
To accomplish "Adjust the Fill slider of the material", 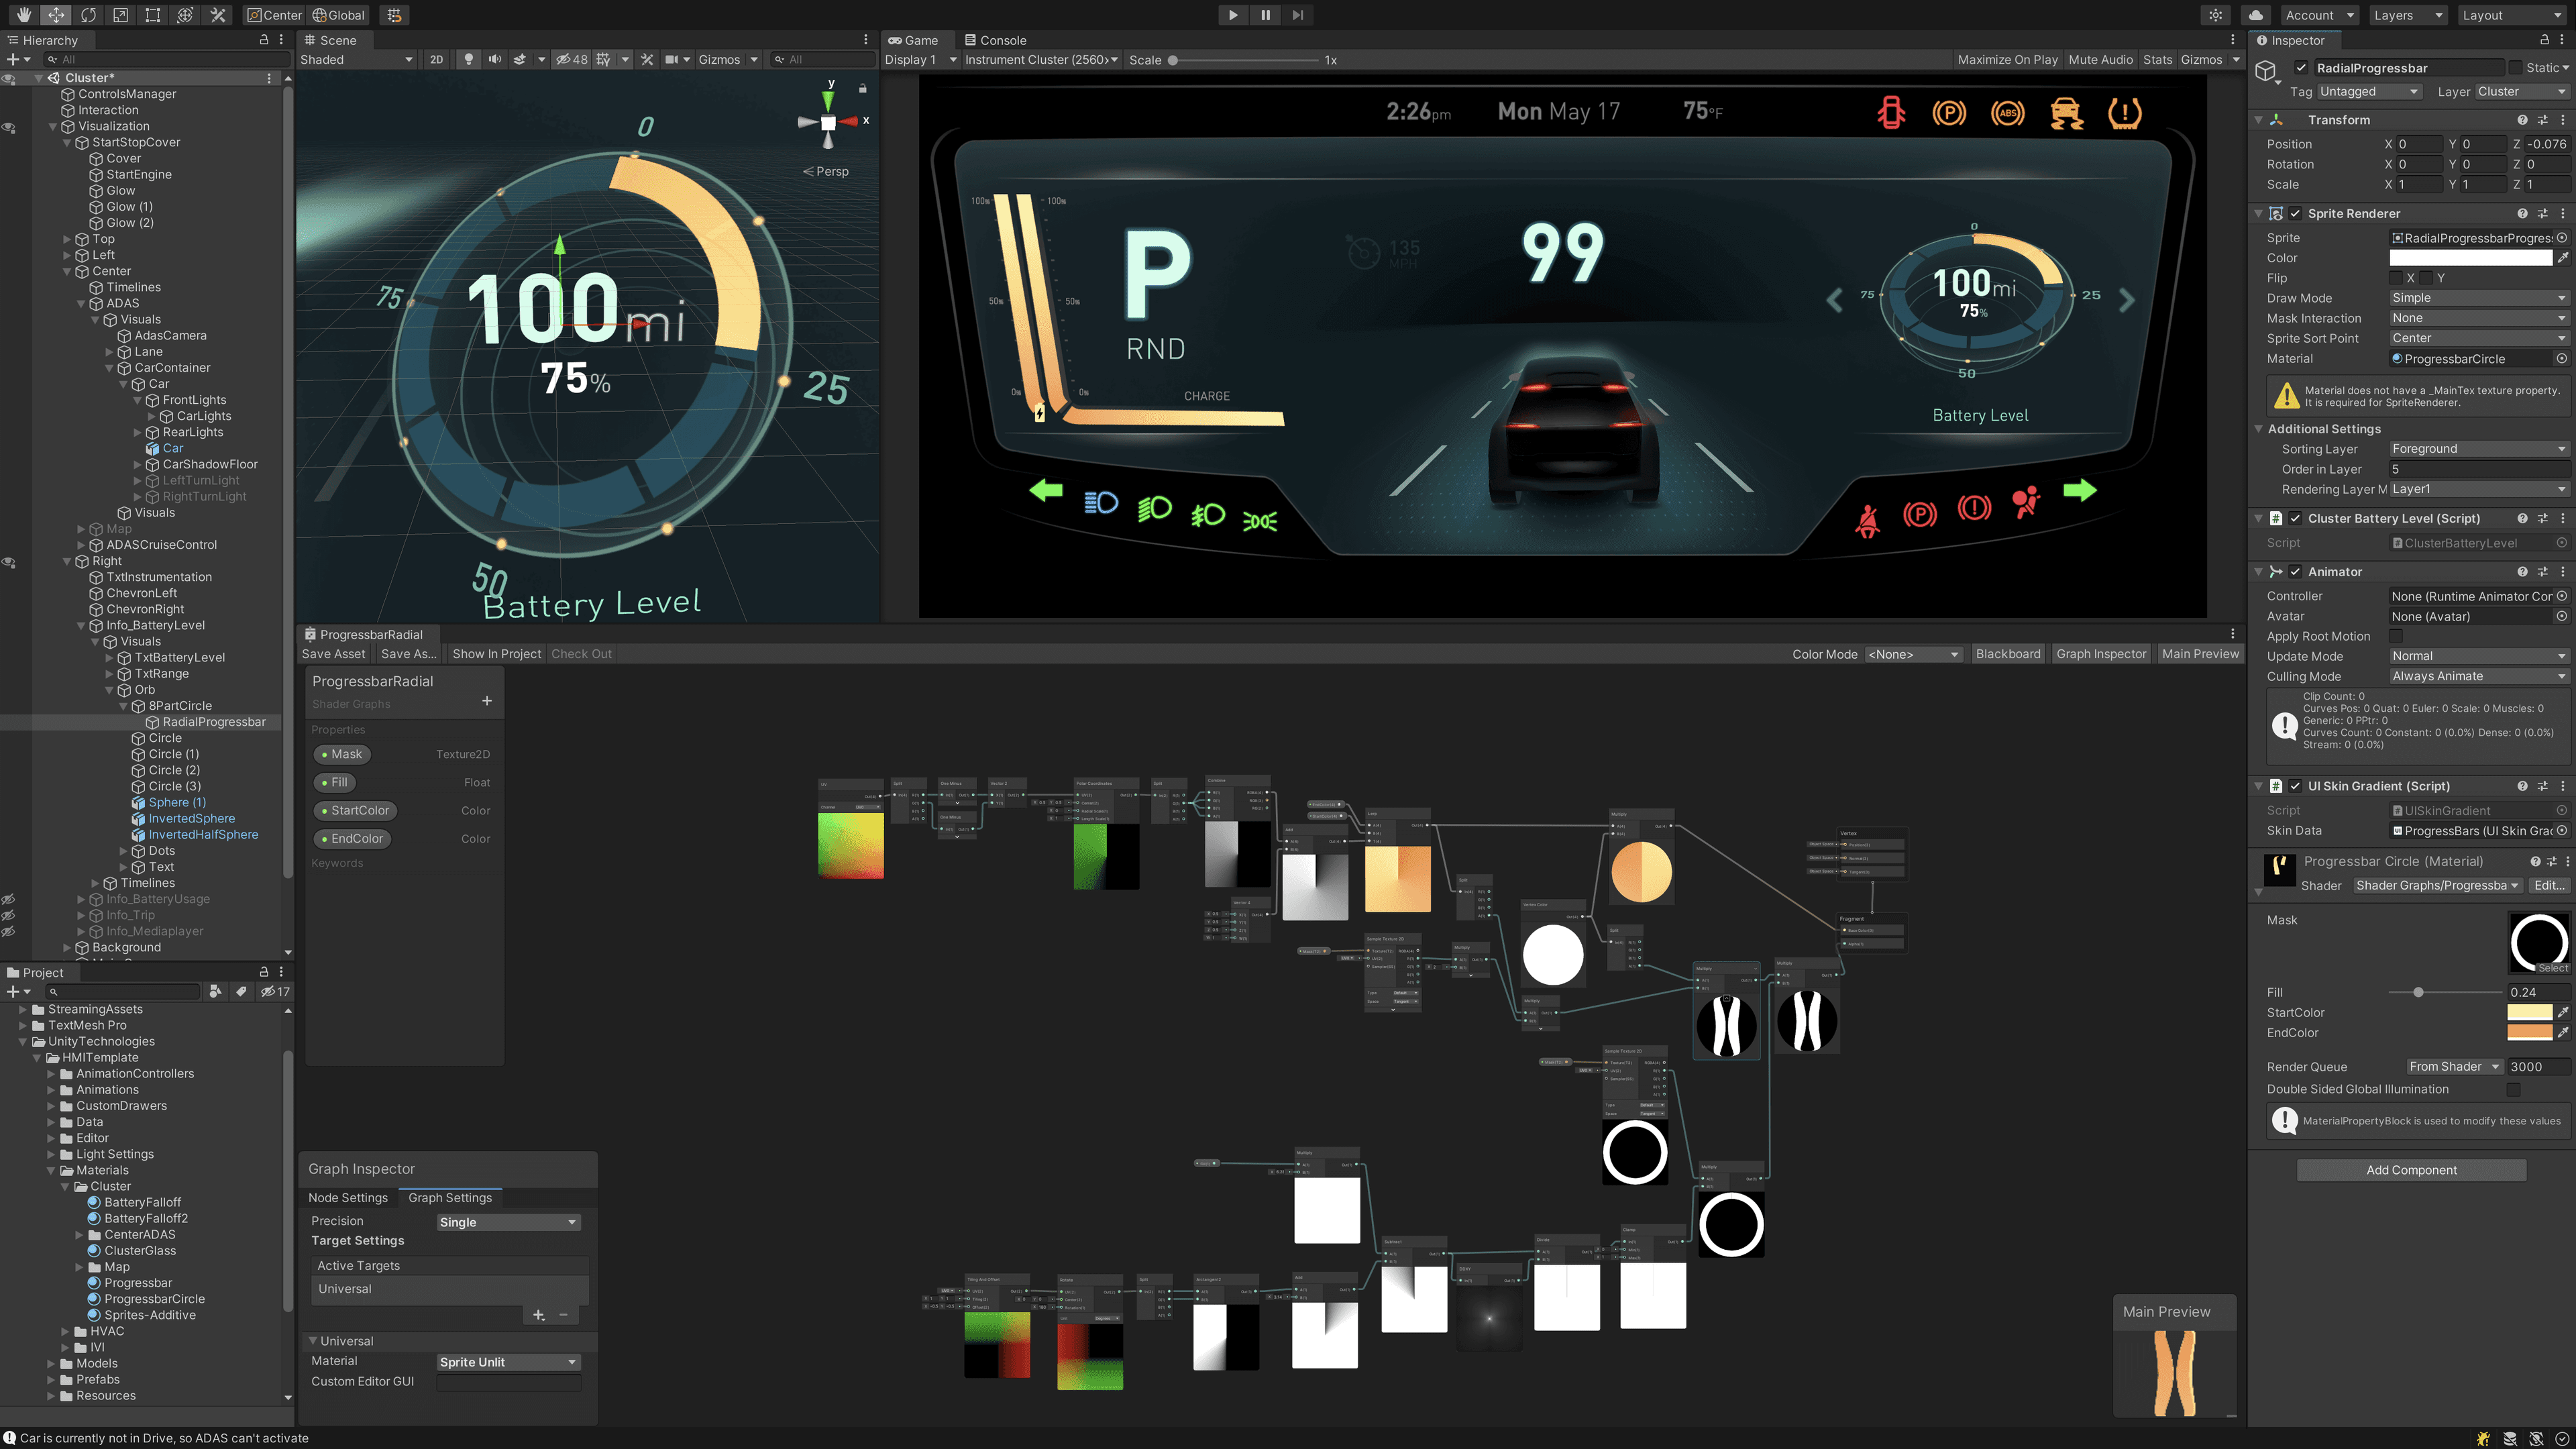I will click(x=2418, y=992).
